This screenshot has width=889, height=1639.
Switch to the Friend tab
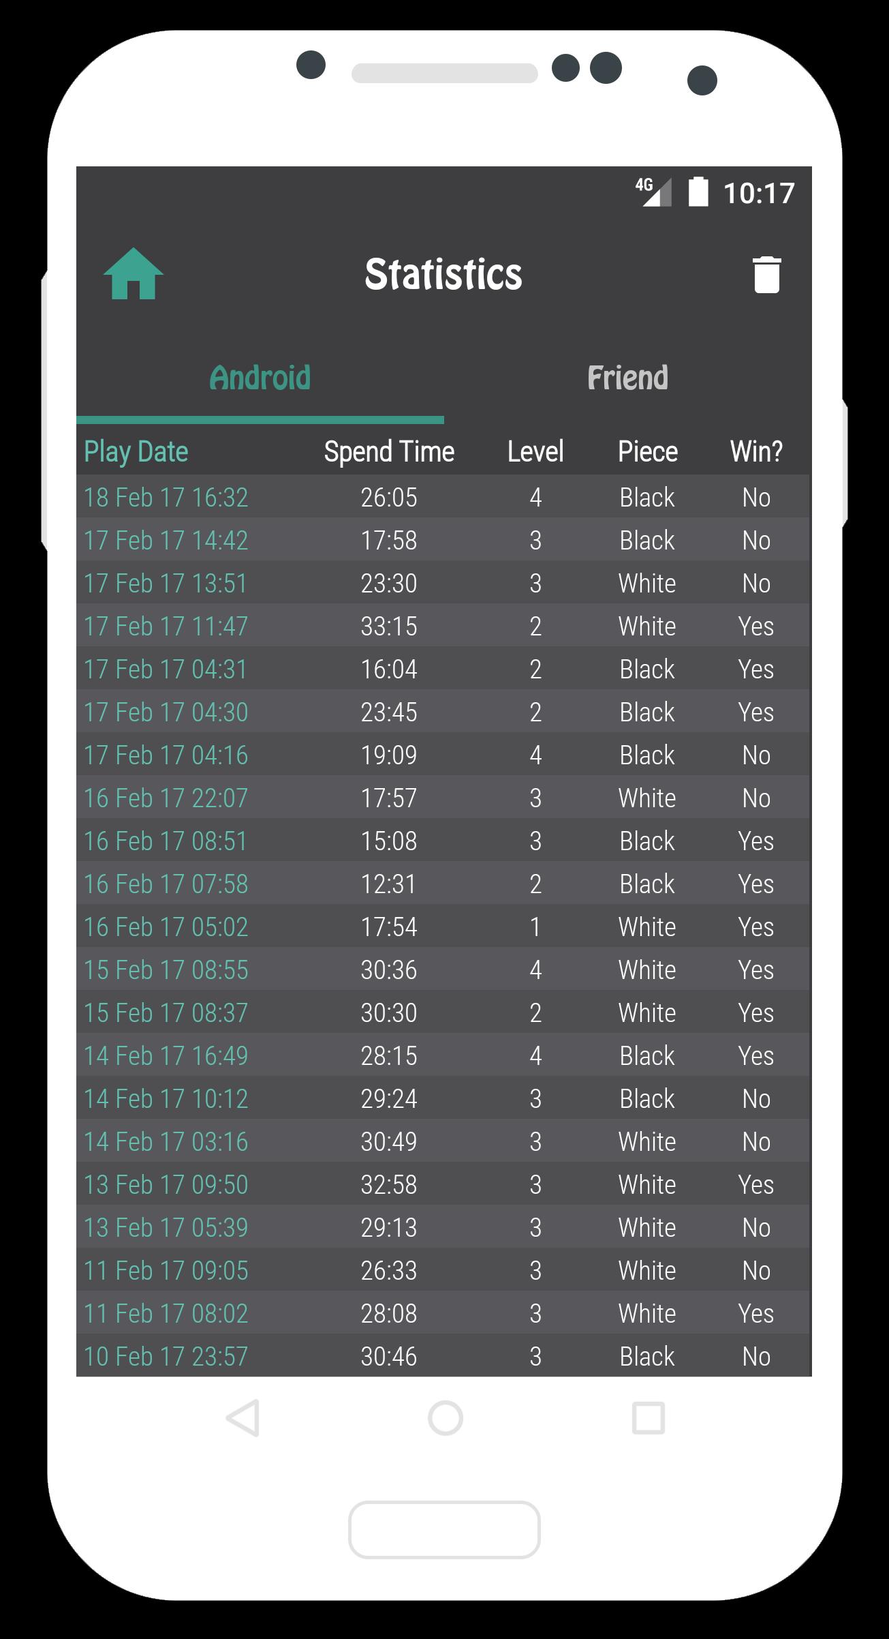coord(627,378)
